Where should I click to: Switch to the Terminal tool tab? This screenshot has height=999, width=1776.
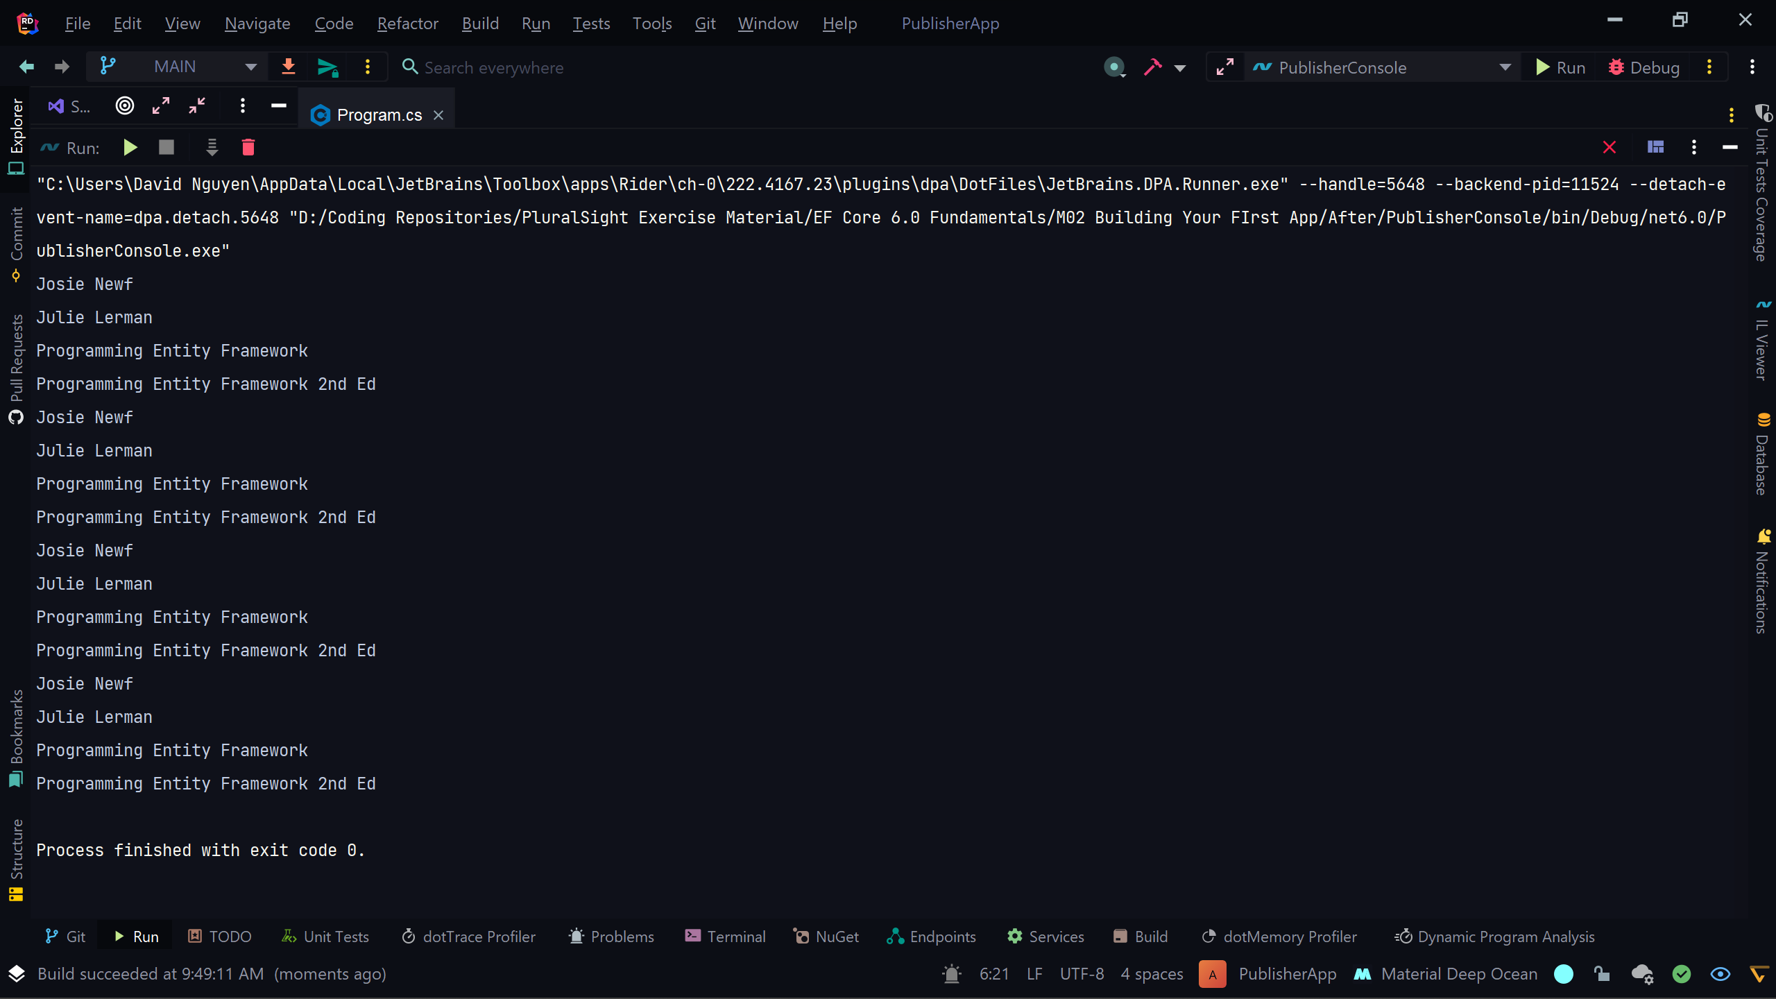[x=725, y=937]
